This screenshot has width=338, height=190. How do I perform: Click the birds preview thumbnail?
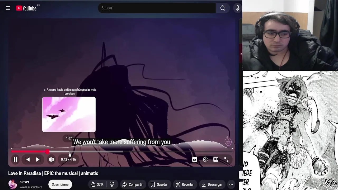[69, 115]
